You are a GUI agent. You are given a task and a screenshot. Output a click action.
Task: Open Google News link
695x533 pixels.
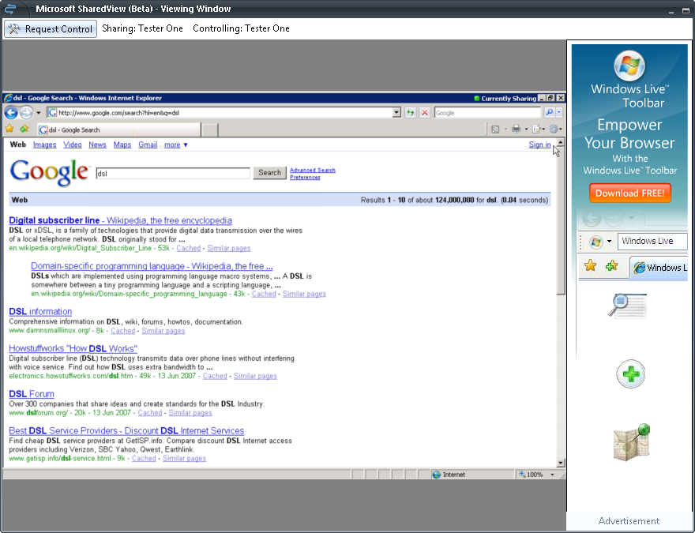pos(97,145)
